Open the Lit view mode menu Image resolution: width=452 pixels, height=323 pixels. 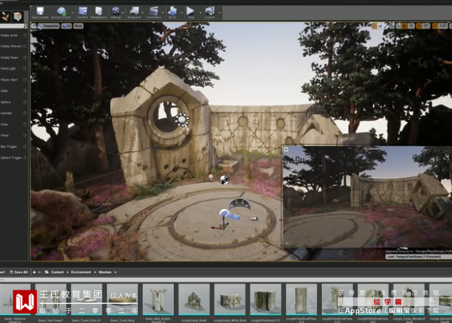(66, 26)
